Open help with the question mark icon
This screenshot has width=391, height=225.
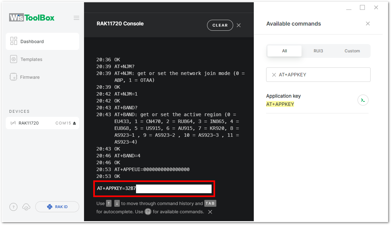(13, 207)
